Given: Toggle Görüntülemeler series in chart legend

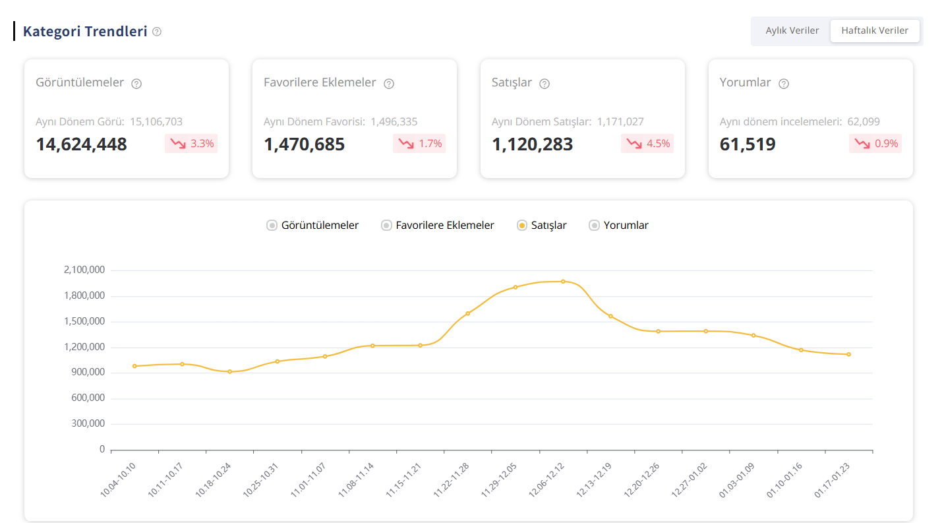Looking at the screenshot, I should pyautogui.click(x=312, y=226).
